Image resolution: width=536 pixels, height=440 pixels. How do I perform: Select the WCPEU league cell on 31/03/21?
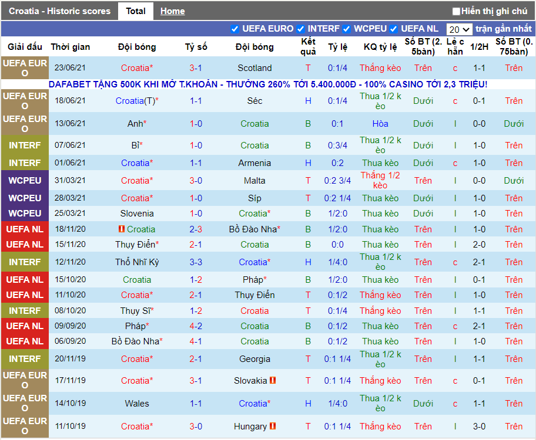click(x=25, y=181)
